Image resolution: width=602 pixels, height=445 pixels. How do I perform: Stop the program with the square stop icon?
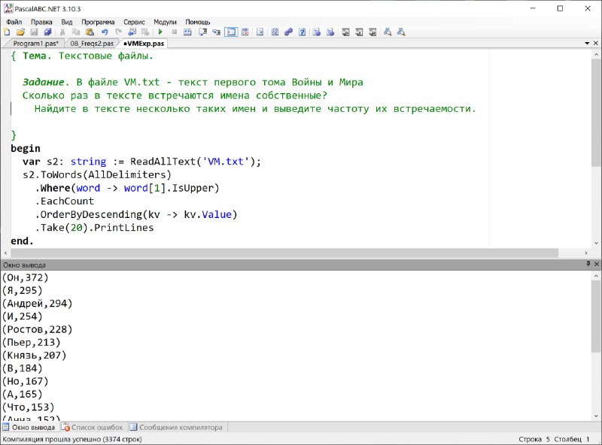pyautogui.click(x=174, y=32)
